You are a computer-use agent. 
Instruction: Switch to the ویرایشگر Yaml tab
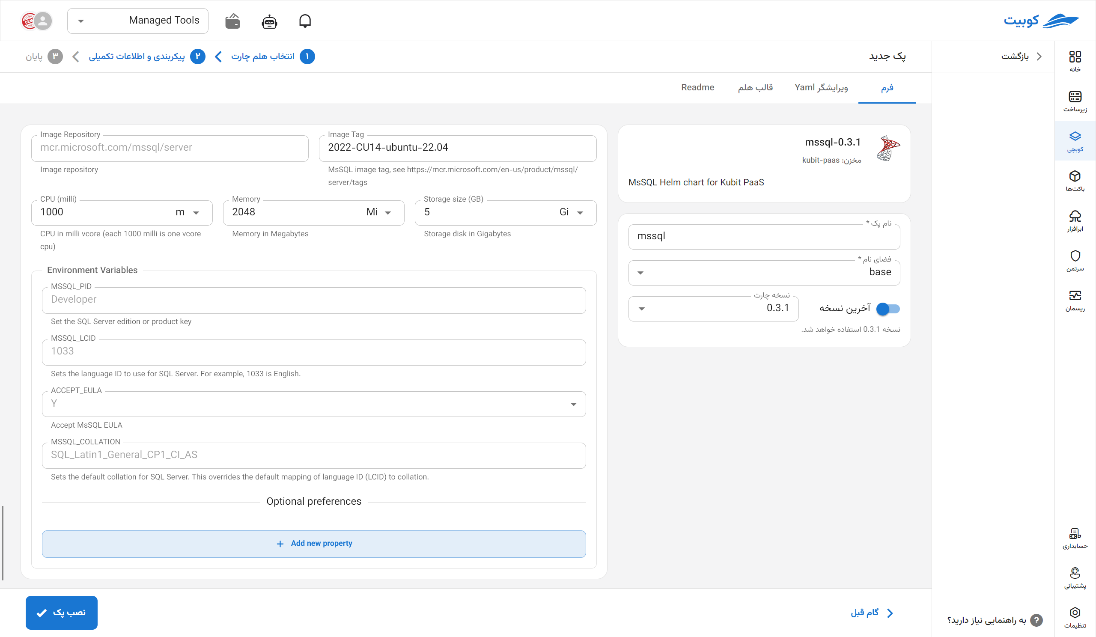coord(821,88)
